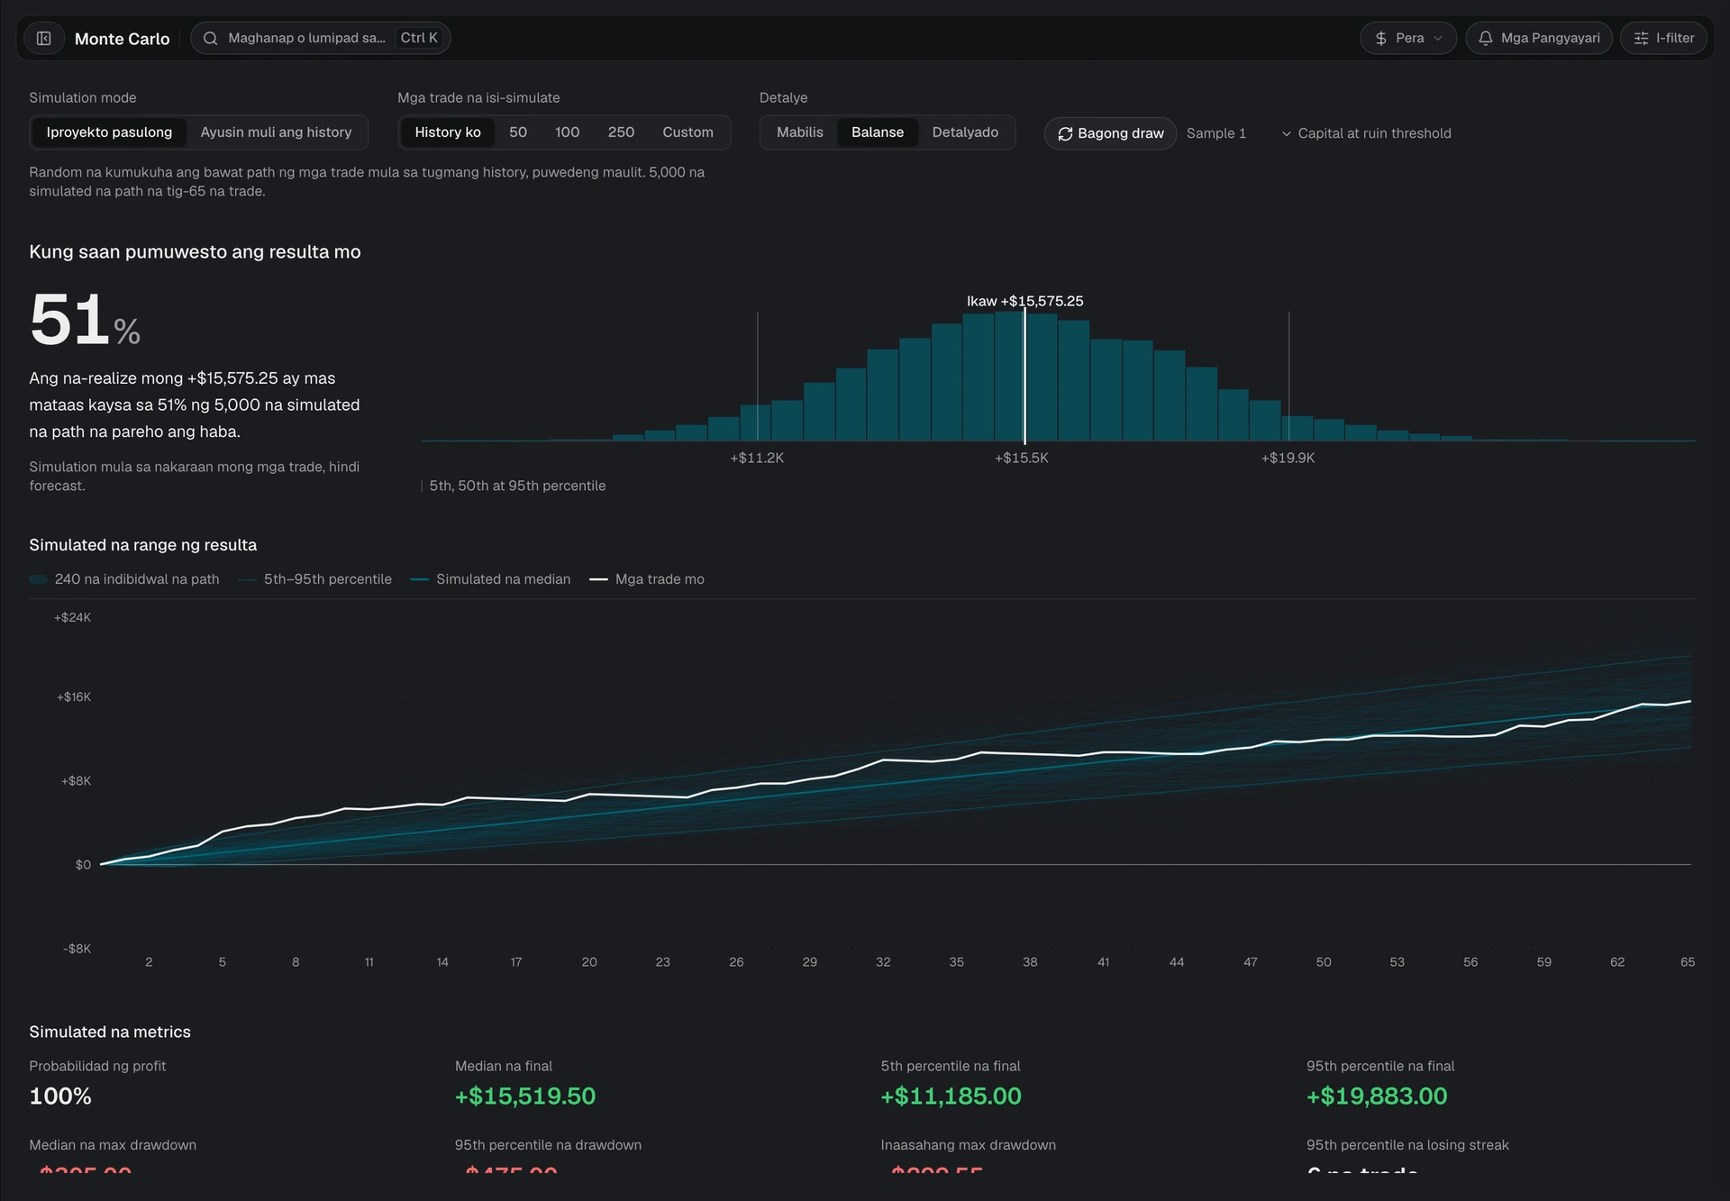
Task: Click the +$19.9K histogram axis label
Action: [x=1288, y=458]
